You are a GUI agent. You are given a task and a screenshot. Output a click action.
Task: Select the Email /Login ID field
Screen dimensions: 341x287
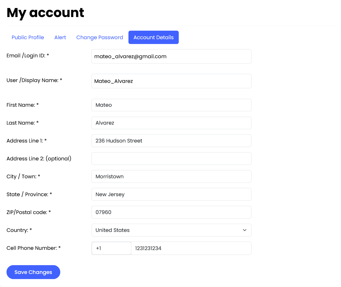(x=171, y=56)
